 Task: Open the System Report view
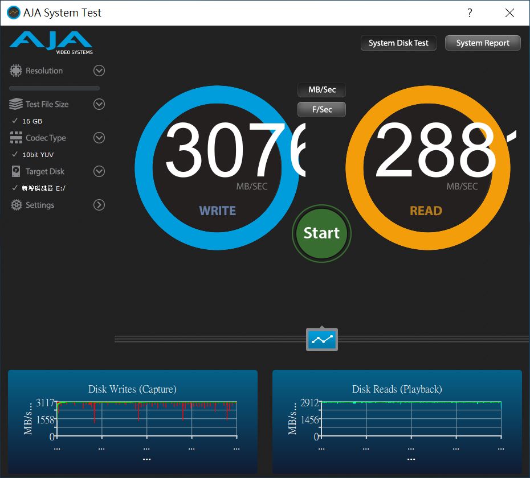coord(483,43)
